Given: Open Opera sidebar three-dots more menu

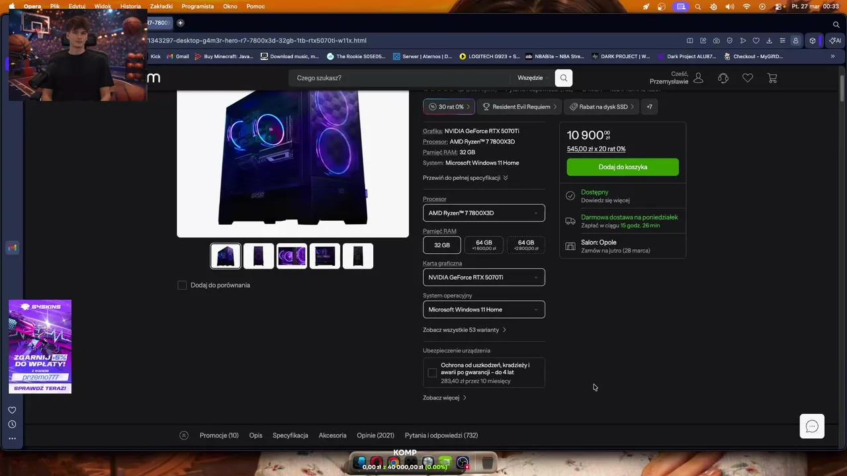Looking at the screenshot, I should 12,438.
